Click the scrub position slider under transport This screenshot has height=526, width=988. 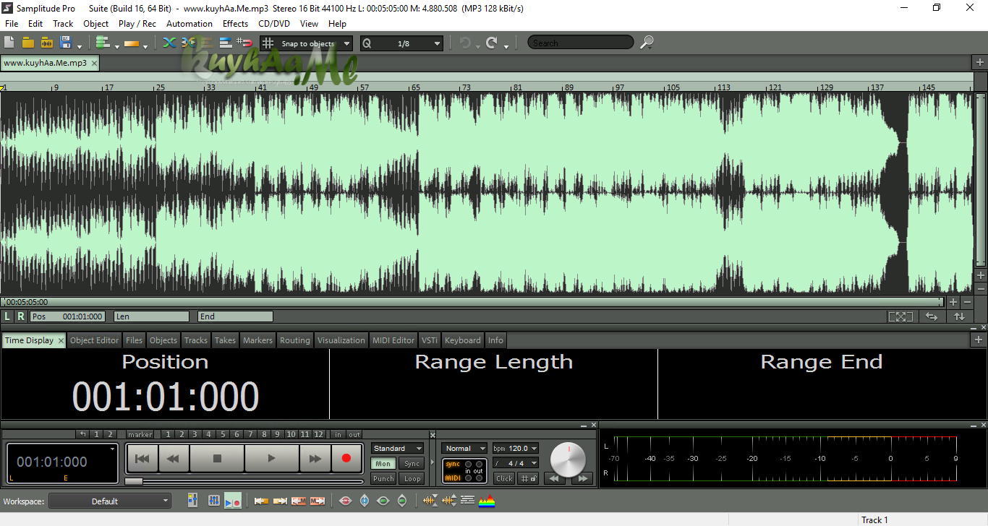click(x=244, y=481)
